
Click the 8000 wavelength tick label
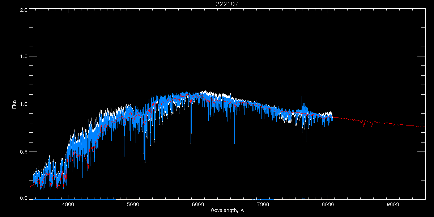[x=328, y=204]
